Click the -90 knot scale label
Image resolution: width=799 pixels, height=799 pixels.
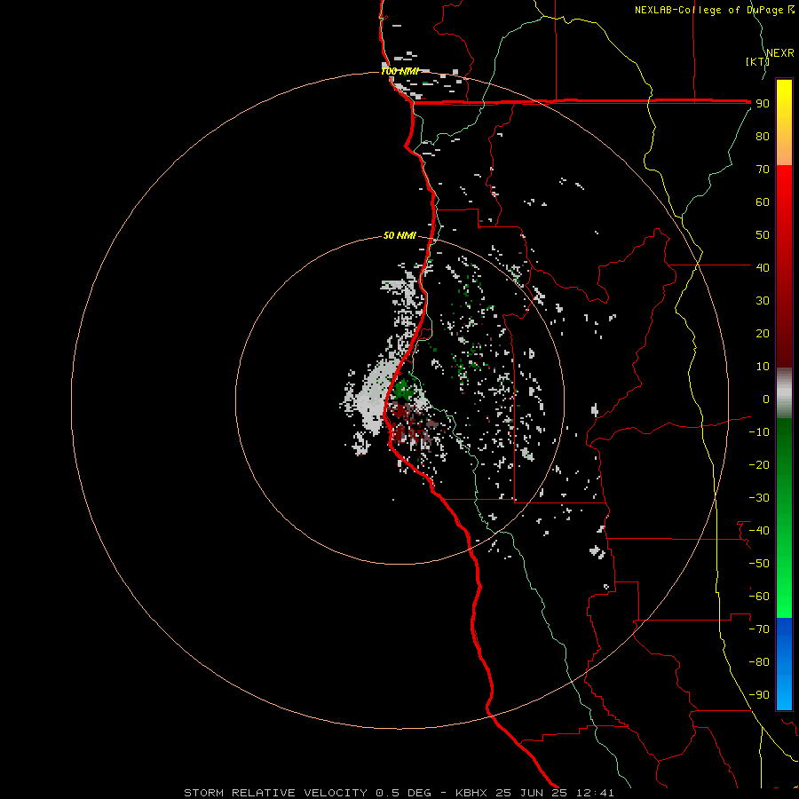pos(759,695)
